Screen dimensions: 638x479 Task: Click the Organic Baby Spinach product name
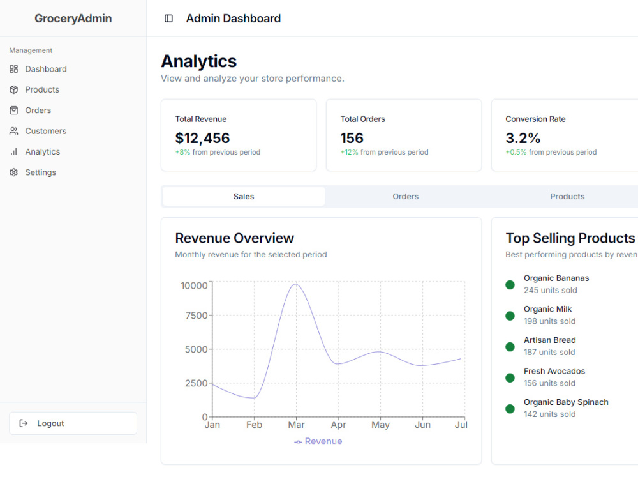[566, 402]
